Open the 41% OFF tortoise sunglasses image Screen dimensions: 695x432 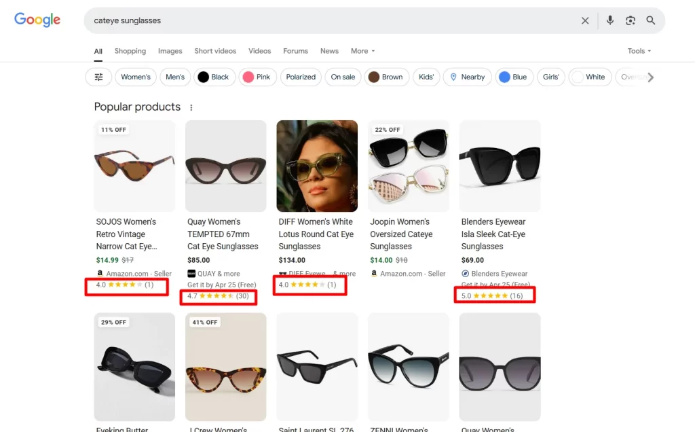225,367
